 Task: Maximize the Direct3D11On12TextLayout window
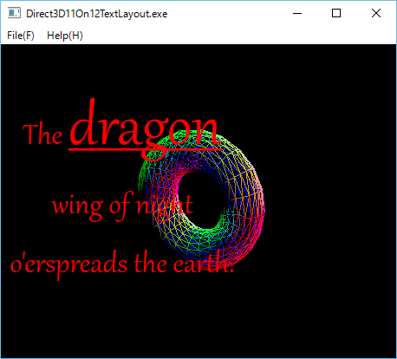[x=336, y=13]
